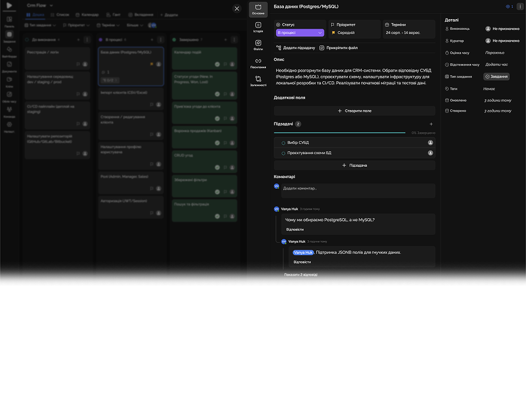
Task: Click the 'Додати коментар' input field
Action: 359,188
